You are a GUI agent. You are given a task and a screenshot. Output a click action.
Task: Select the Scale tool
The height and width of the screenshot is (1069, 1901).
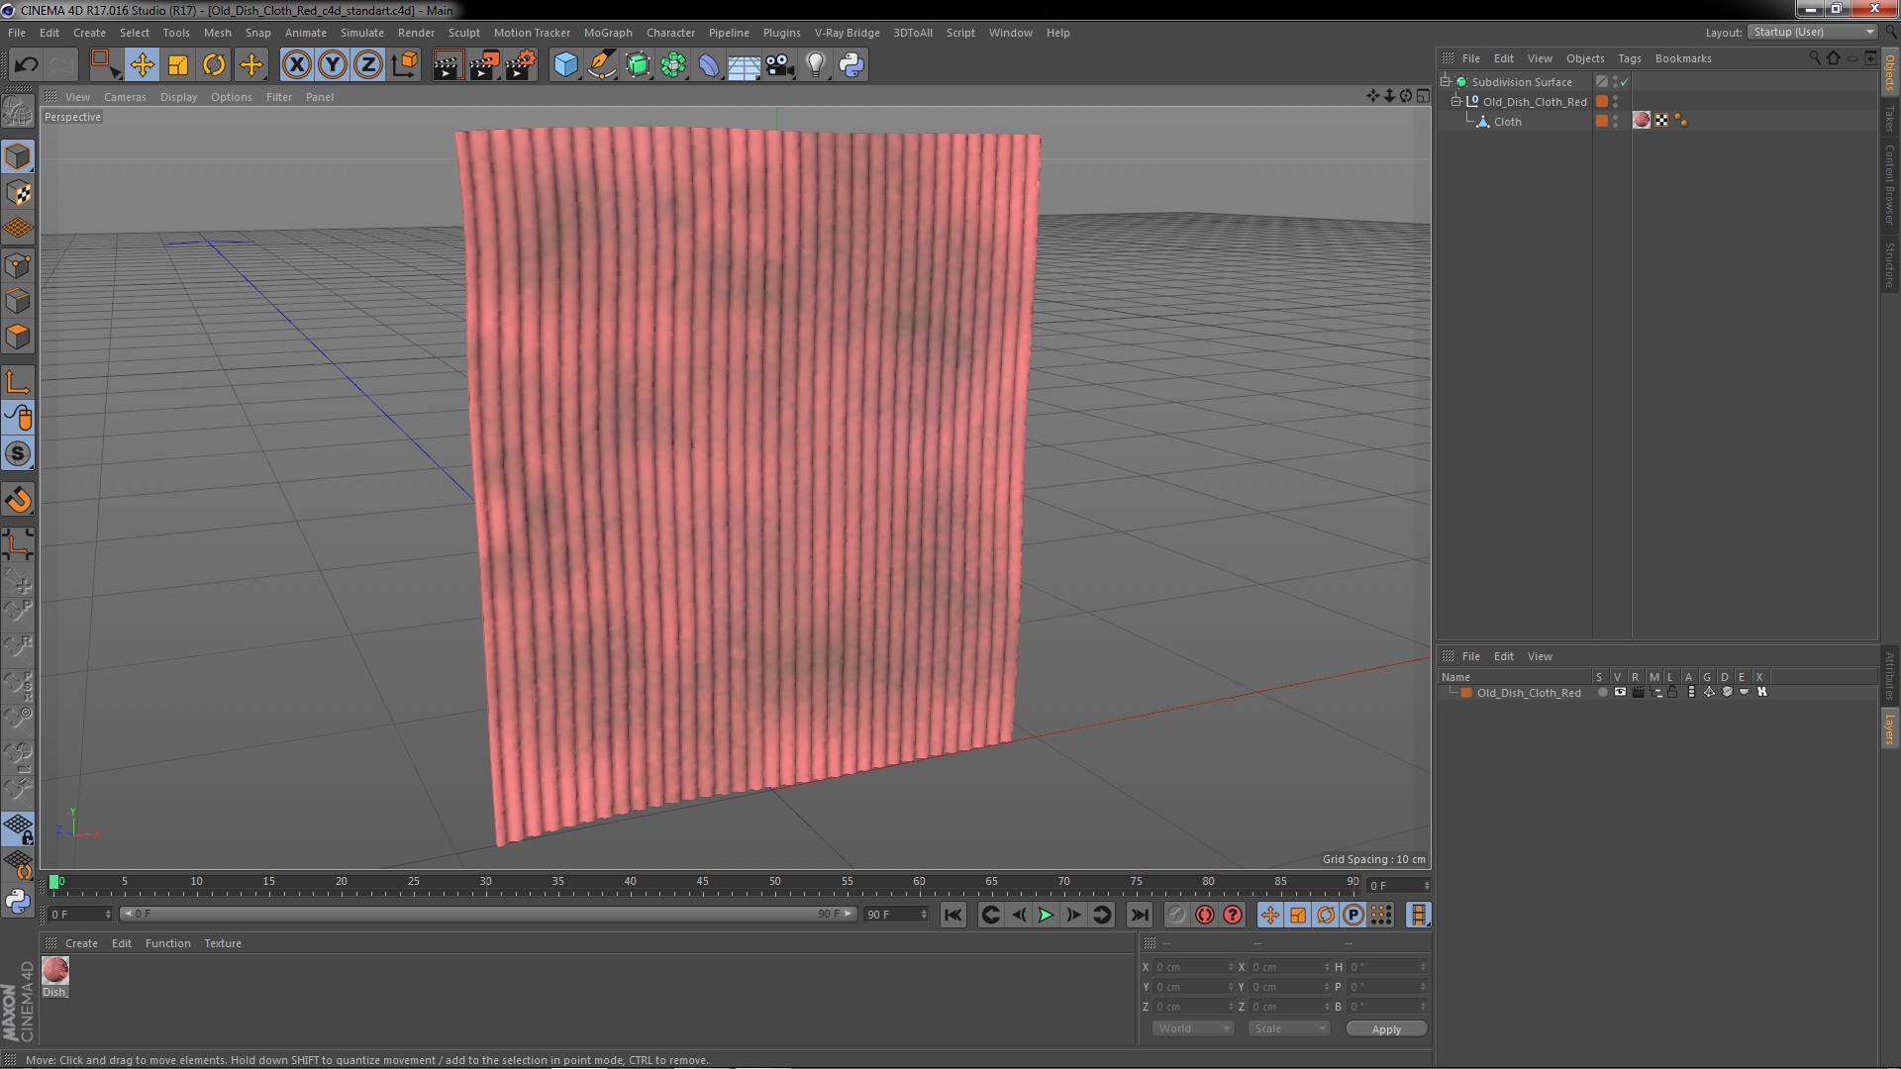[x=178, y=65]
